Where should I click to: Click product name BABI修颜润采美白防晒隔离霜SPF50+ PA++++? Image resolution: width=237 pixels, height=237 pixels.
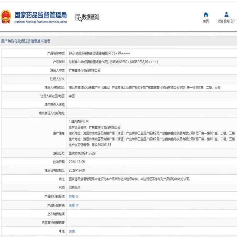click(100, 53)
